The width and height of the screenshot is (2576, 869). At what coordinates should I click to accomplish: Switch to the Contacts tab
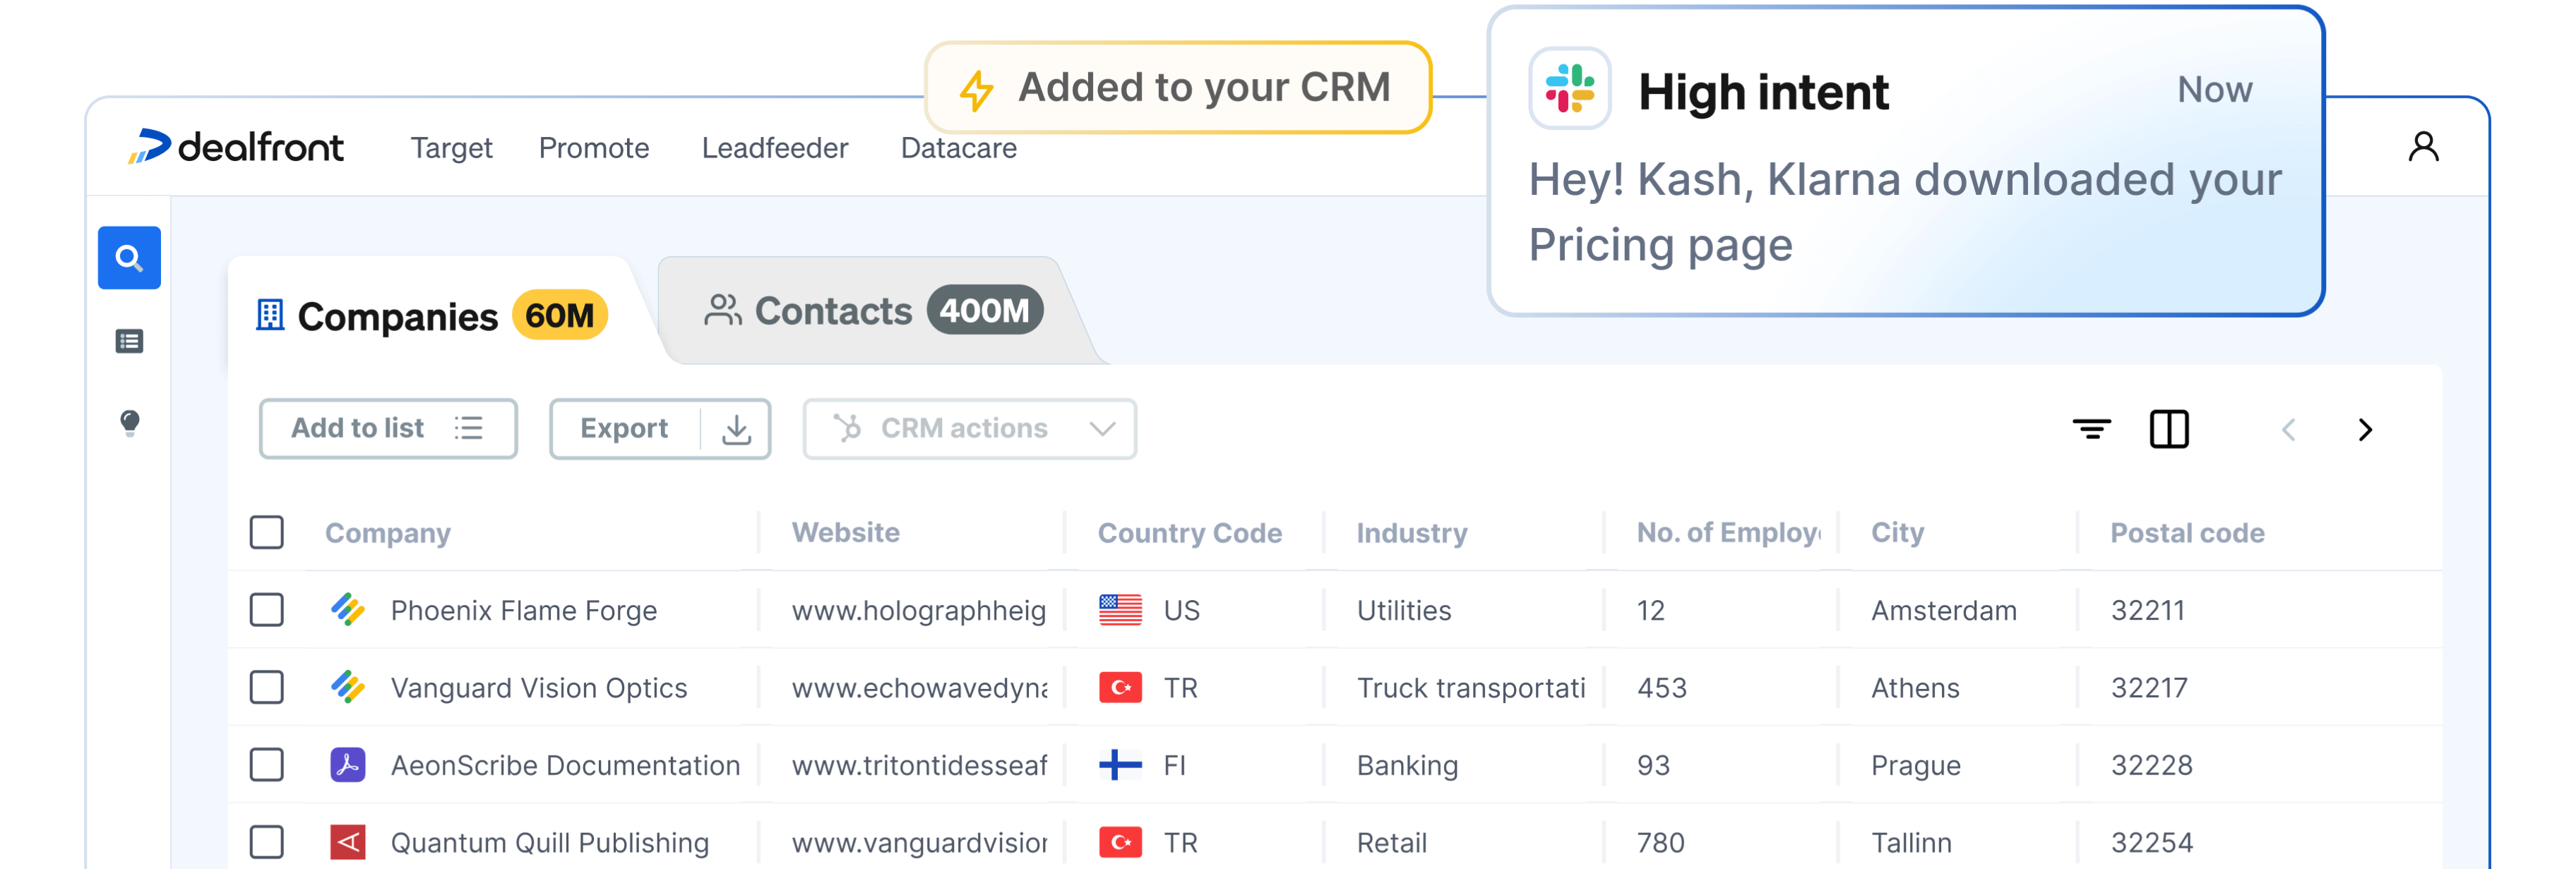(873, 311)
